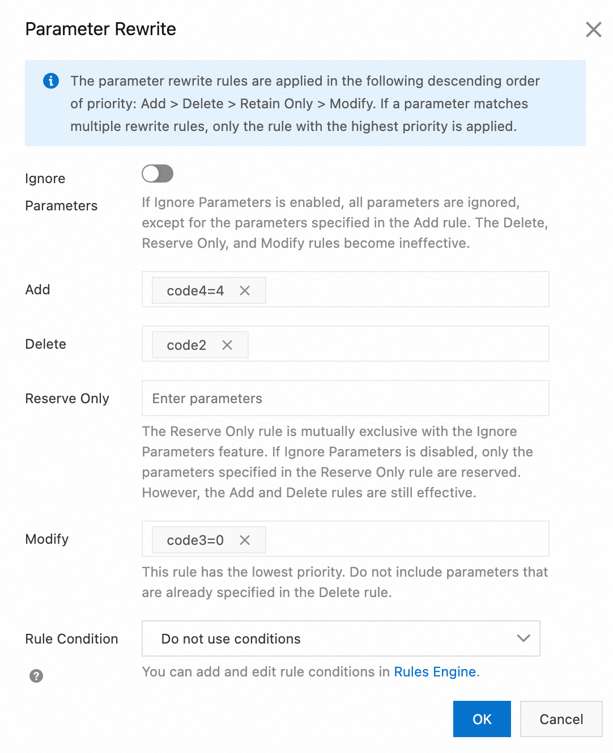Close the Parameter Rewrite dialog
The height and width of the screenshot is (753, 613).
tap(593, 29)
